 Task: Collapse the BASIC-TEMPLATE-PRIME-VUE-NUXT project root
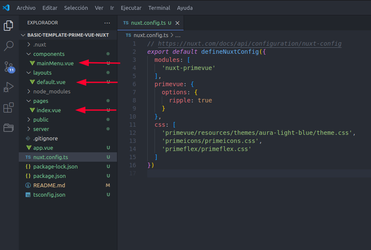68,35
